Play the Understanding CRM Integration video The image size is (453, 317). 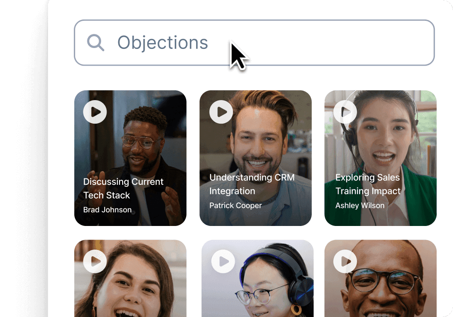[x=221, y=112]
